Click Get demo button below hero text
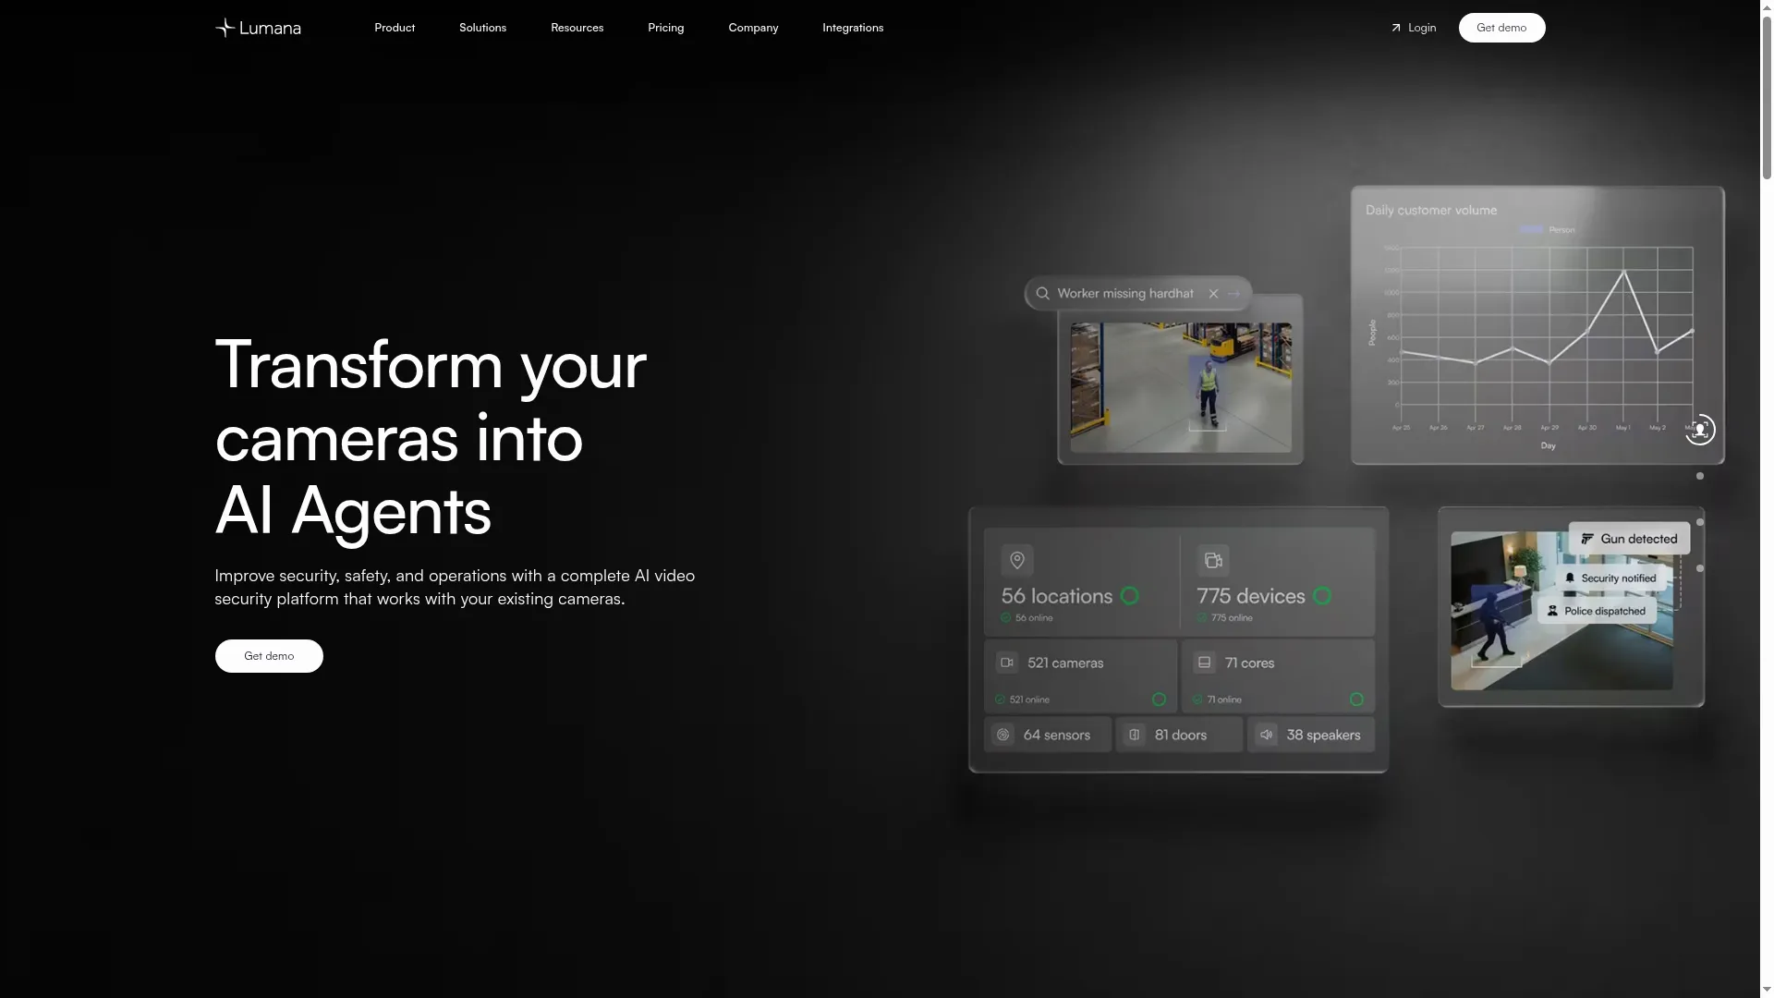The image size is (1774, 998). pos(269,656)
